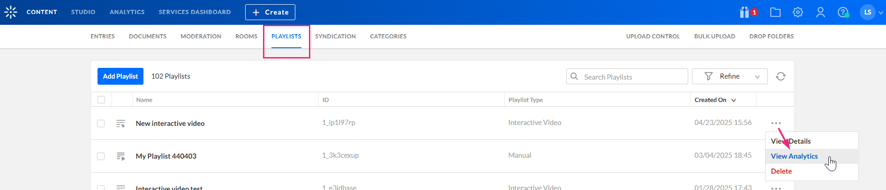Image resolution: width=886 pixels, height=190 pixels.
Task: Click playlist icon for New interactive video
Action: (120, 124)
